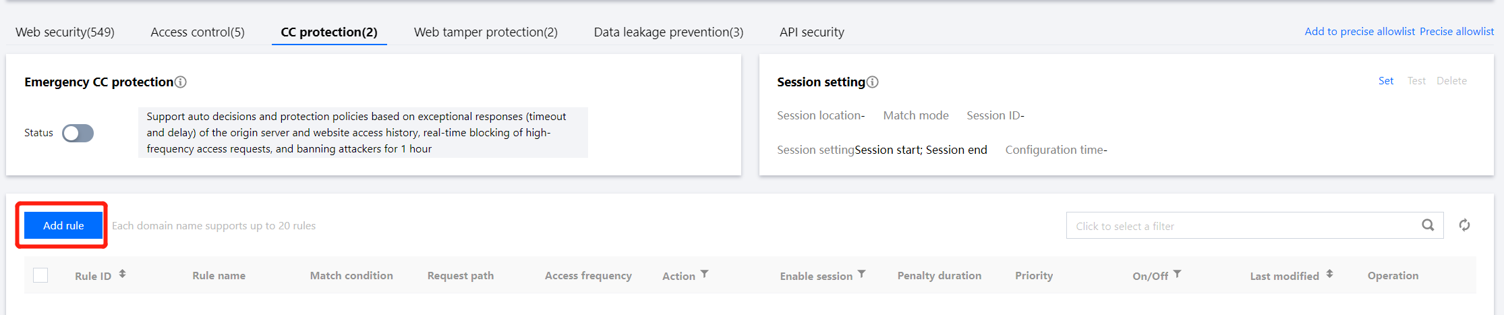The height and width of the screenshot is (315, 1504).
Task: Open the Data leakage prevention tab
Action: (x=668, y=32)
